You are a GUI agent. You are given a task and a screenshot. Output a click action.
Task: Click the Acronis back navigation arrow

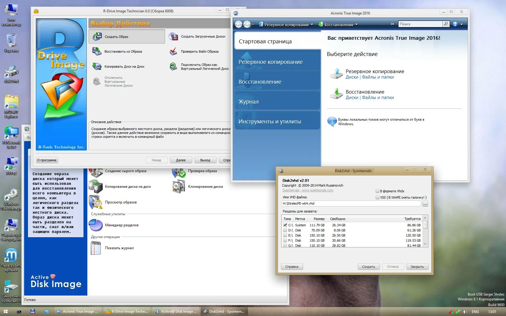pyautogui.click(x=239, y=24)
